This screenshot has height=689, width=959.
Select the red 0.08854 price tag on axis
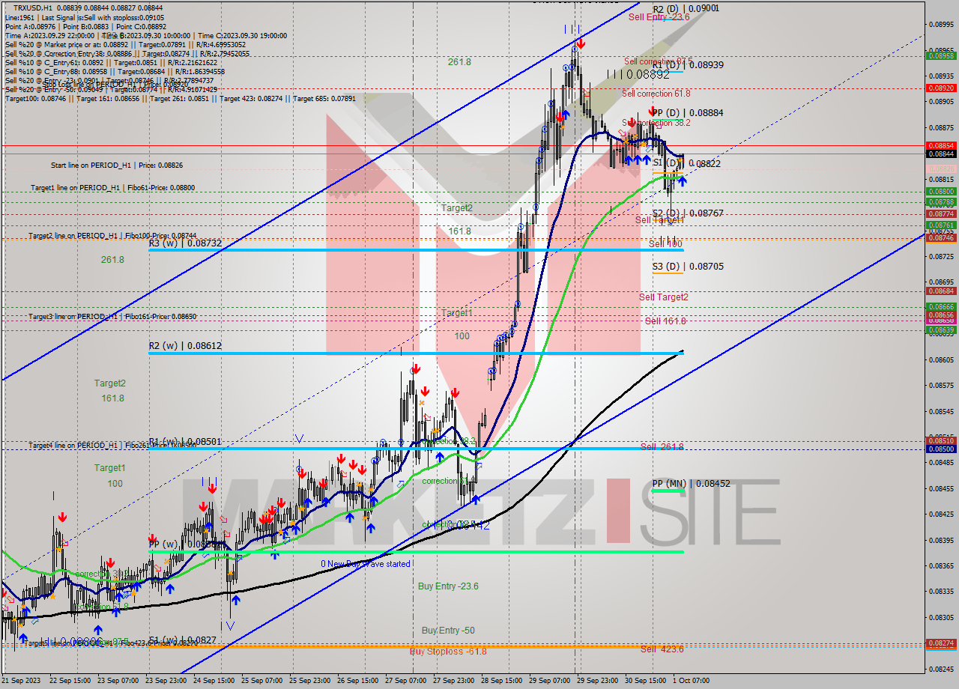[x=941, y=145]
